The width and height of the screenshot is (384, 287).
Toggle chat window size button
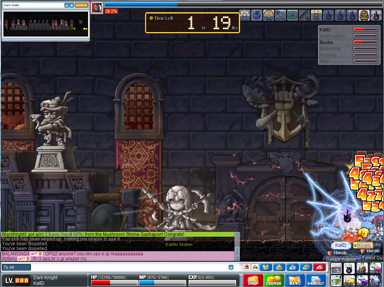[231, 267]
